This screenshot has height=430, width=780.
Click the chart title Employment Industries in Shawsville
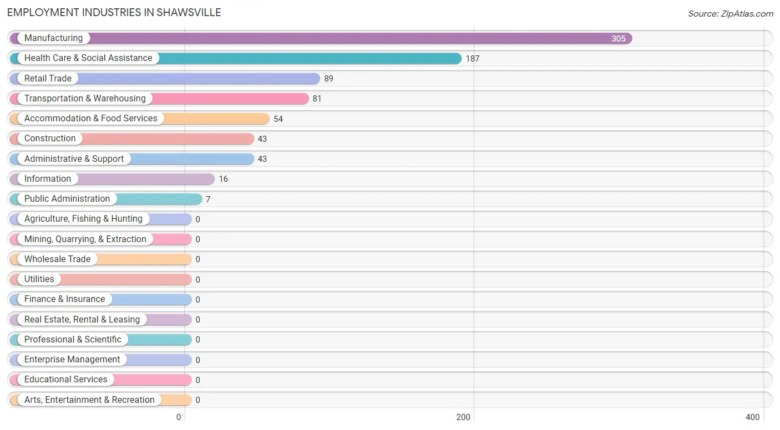[x=114, y=12]
